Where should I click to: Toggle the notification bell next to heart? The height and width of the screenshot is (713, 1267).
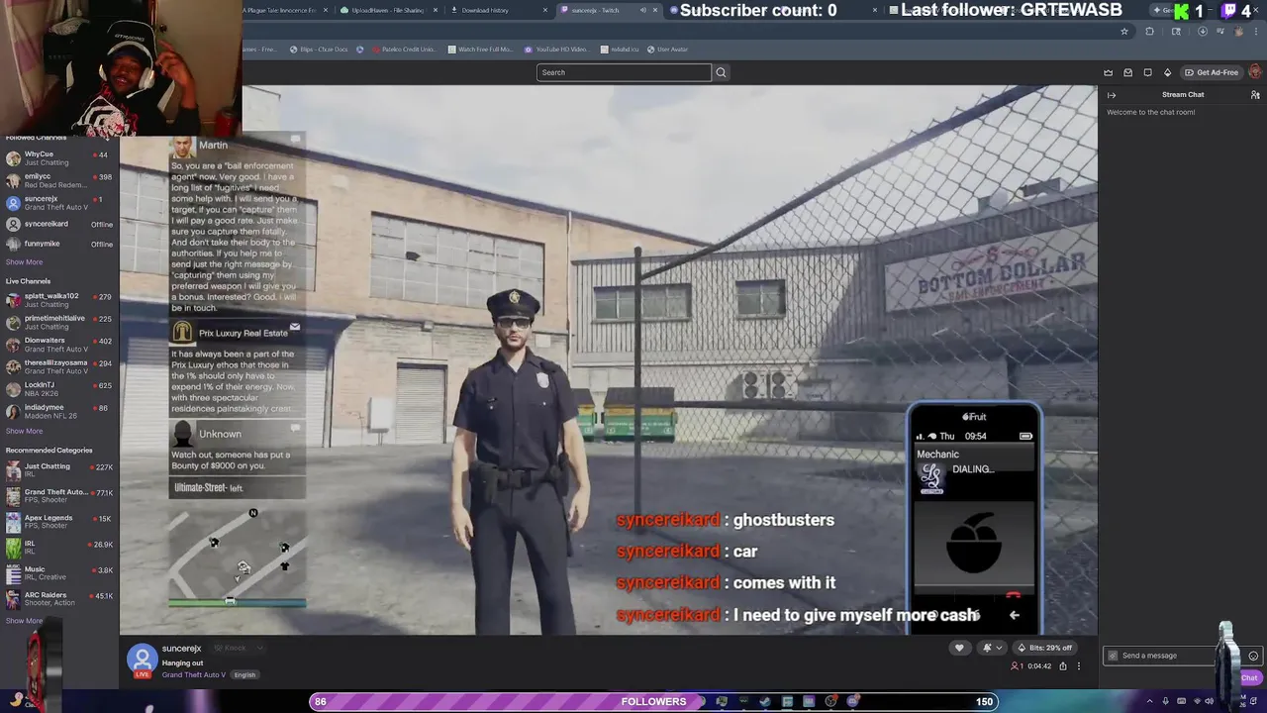987,648
